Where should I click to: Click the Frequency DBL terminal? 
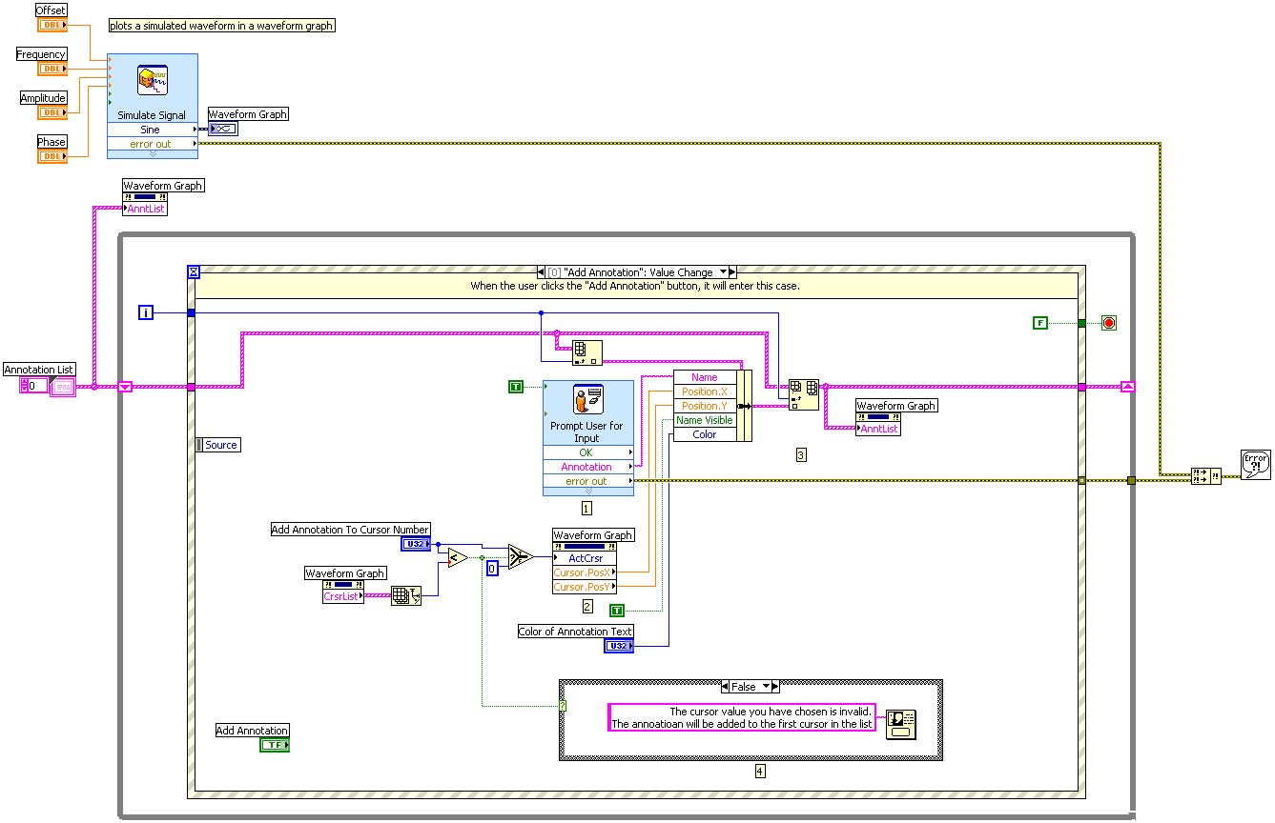coord(52,69)
